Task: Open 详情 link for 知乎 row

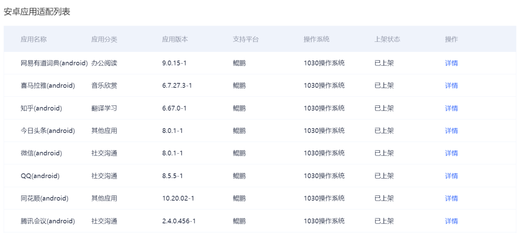Action: pyautogui.click(x=451, y=108)
